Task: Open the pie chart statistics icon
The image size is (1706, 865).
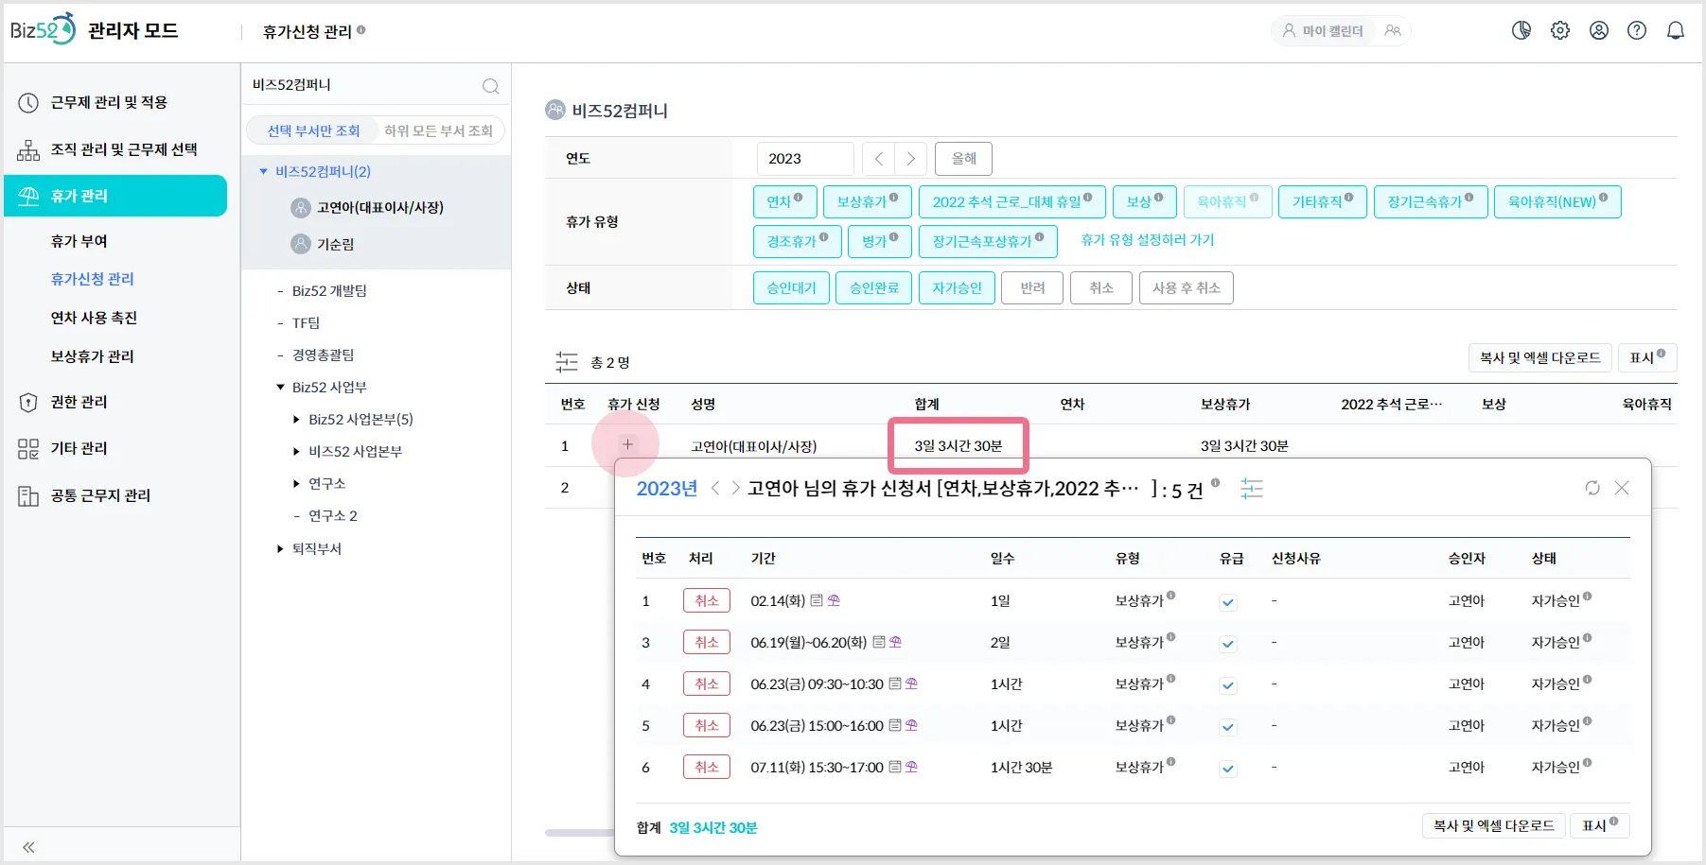Action: 1521,30
